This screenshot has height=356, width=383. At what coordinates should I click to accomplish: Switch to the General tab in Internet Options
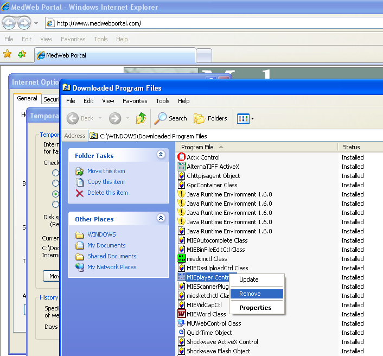point(27,99)
